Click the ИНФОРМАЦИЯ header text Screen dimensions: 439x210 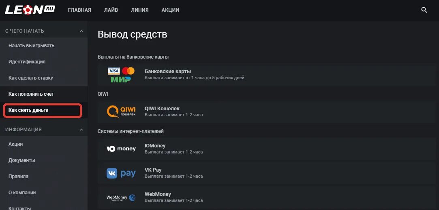[x=24, y=130]
